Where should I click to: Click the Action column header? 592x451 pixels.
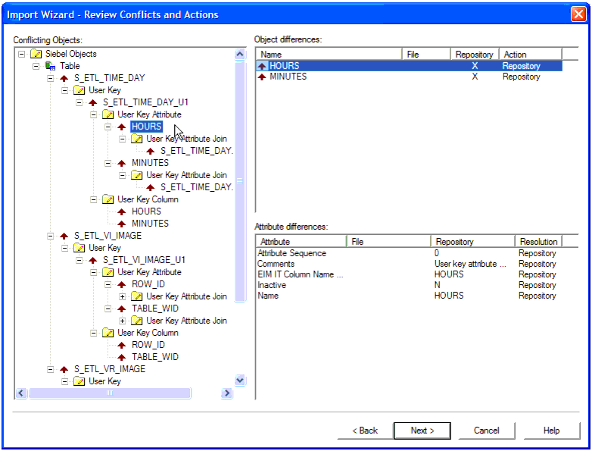coord(531,54)
